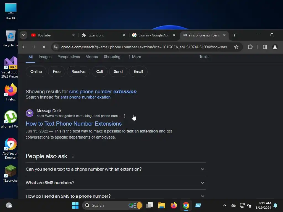
Task: Close the YouTube tab
Action: [x=74, y=35]
